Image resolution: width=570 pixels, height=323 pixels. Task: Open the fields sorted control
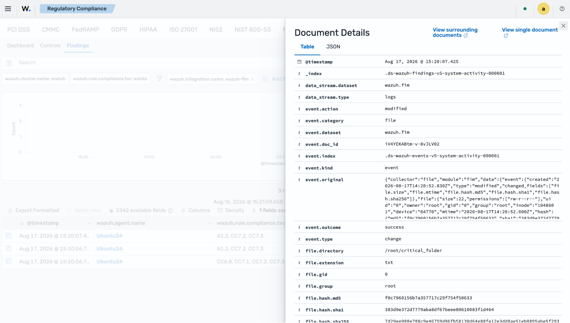coord(269,210)
